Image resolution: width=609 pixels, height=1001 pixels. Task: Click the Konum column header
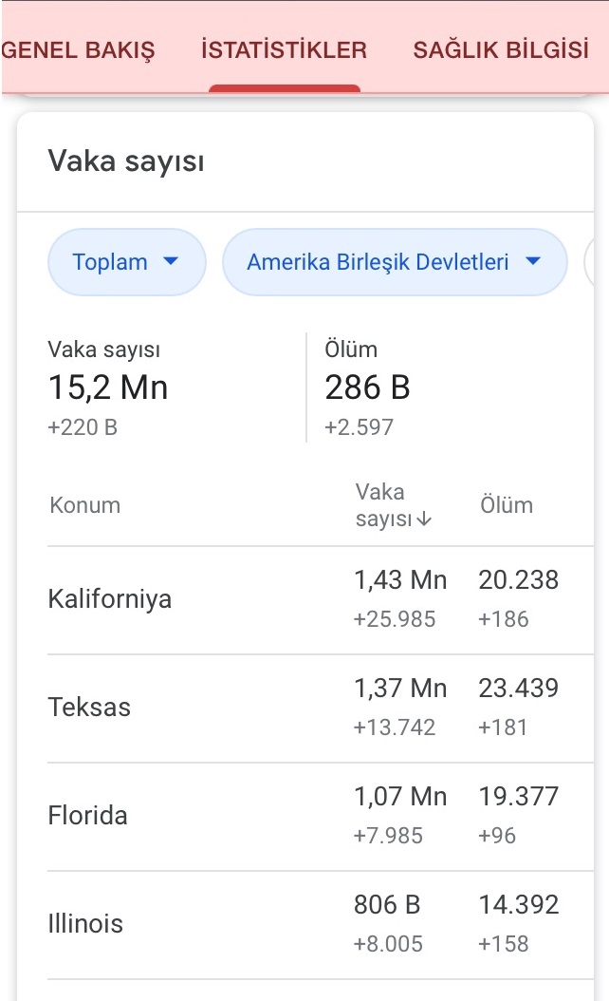pyautogui.click(x=84, y=505)
